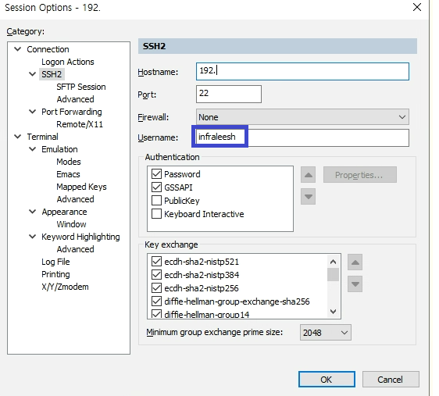
Task: Select Port Forwarding category label
Action: point(72,112)
